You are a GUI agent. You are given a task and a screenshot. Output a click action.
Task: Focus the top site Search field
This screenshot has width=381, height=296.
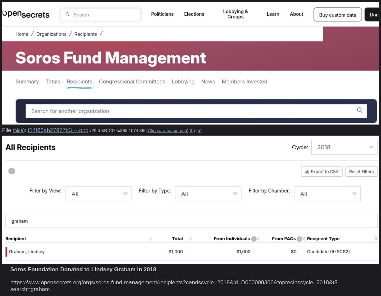[x=100, y=15]
